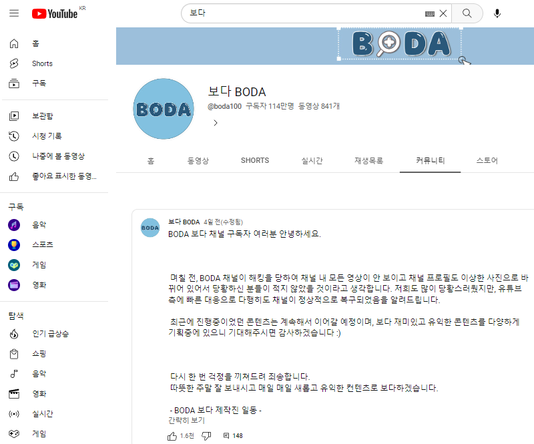Dislike the community post
This screenshot has width=534, height=444.
click(206, 436)
